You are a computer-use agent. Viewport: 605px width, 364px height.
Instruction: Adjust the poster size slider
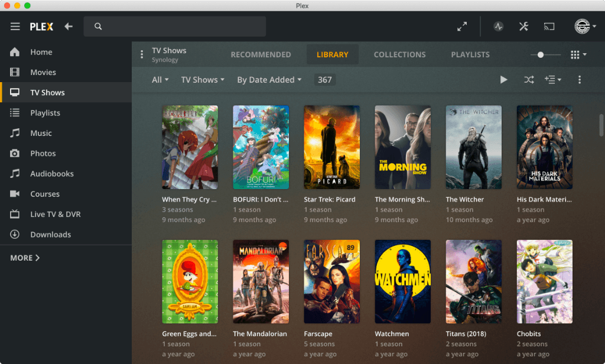540,55
